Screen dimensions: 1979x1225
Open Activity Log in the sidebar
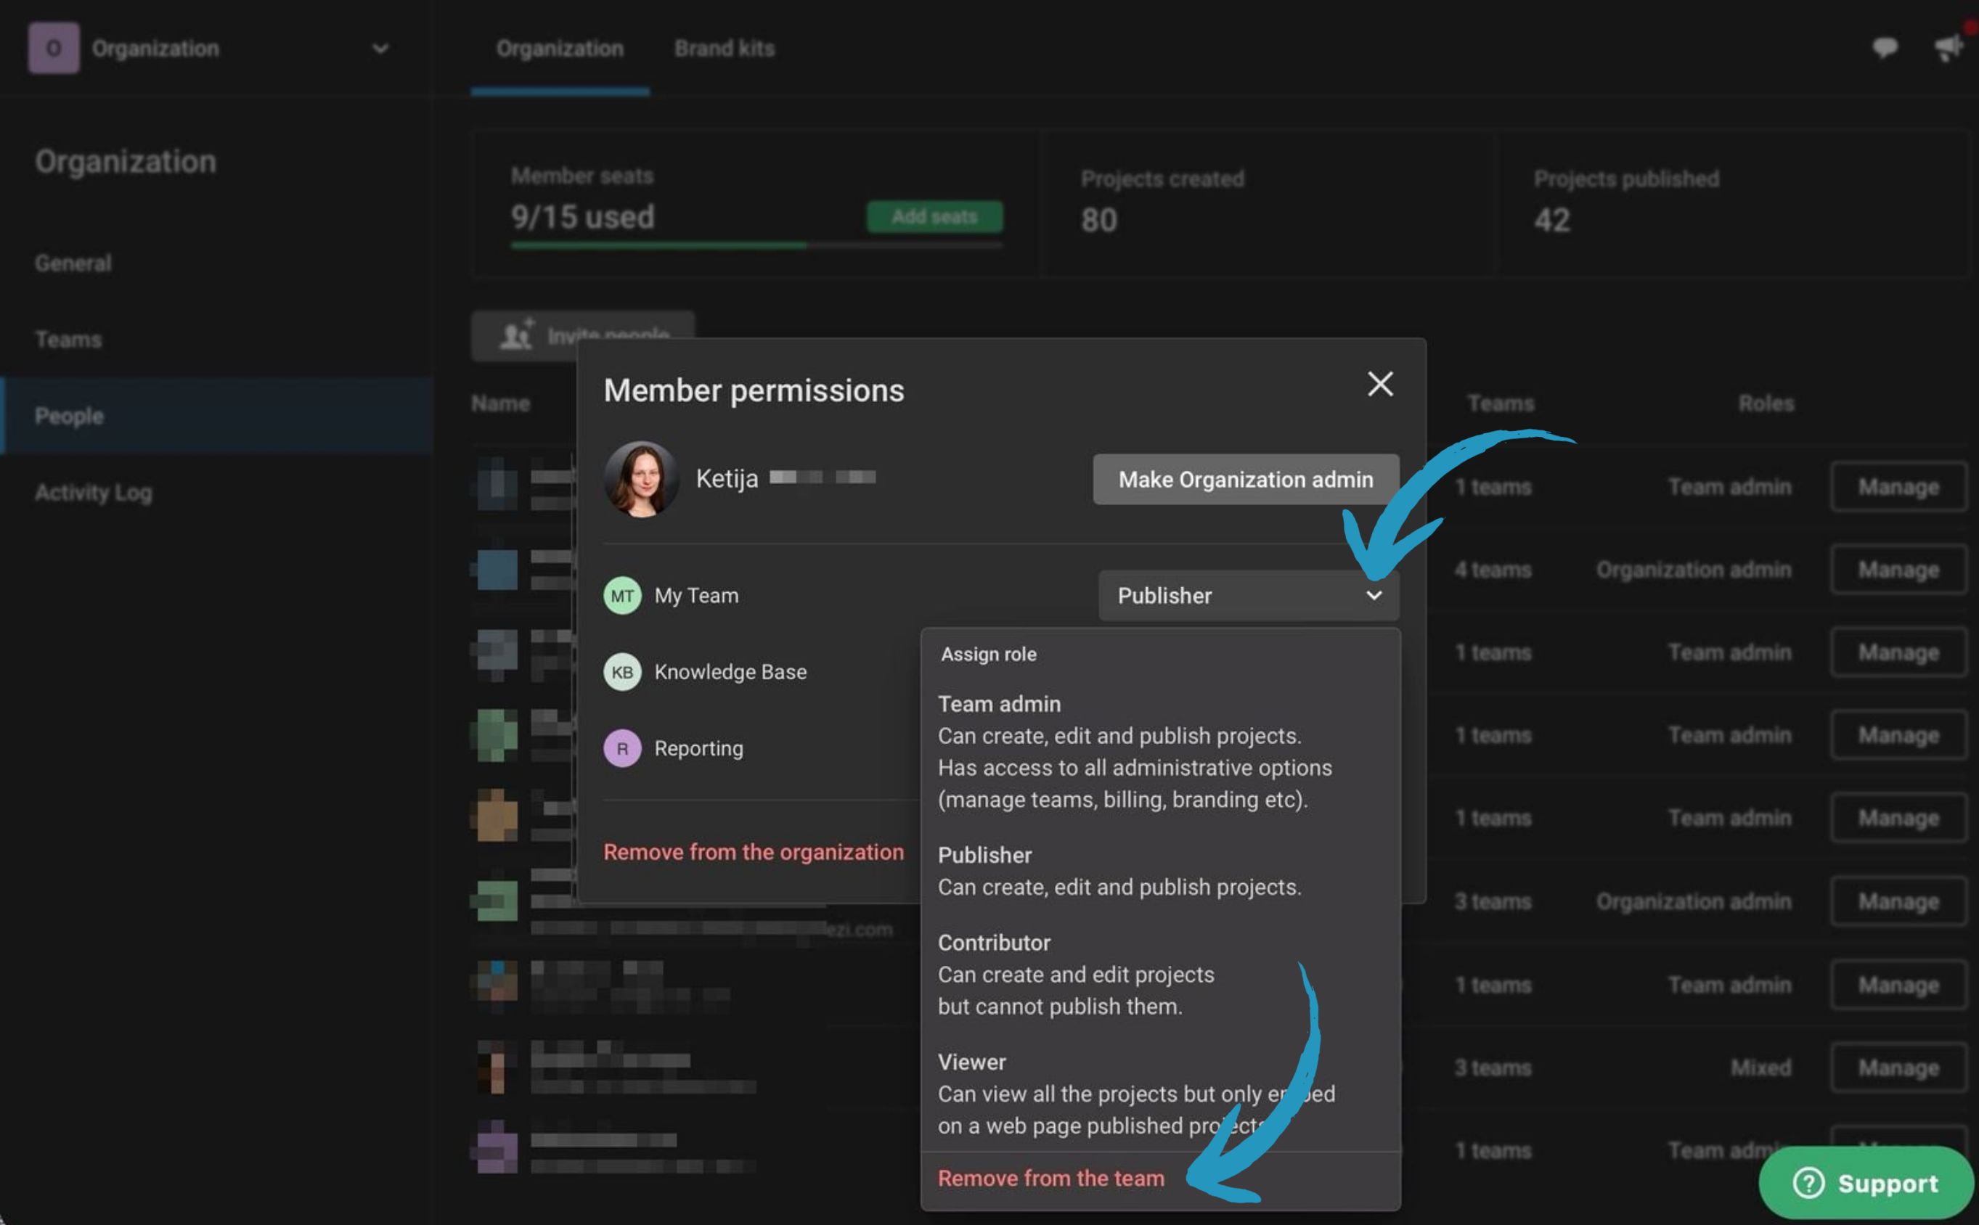[93, 493]
